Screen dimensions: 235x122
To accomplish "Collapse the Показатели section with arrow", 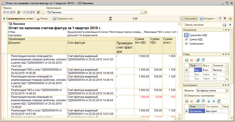I will [x=228, y=30].
